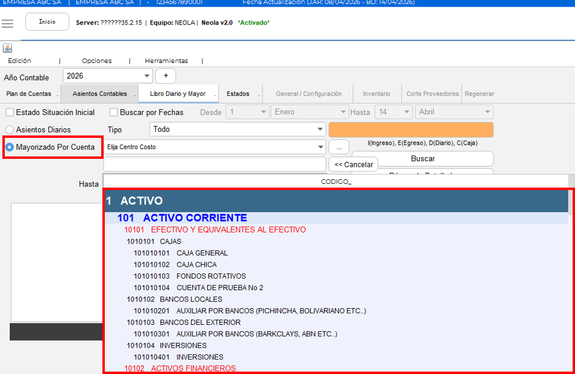Open the Hasta day 14 dropdown
575x374 pixels.
[x=394, y=112]
